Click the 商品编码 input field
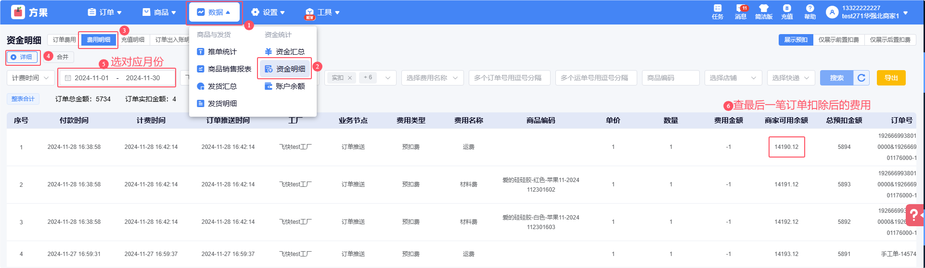The height and width of the screenshot is (268, 925). (x=670, y=78)
